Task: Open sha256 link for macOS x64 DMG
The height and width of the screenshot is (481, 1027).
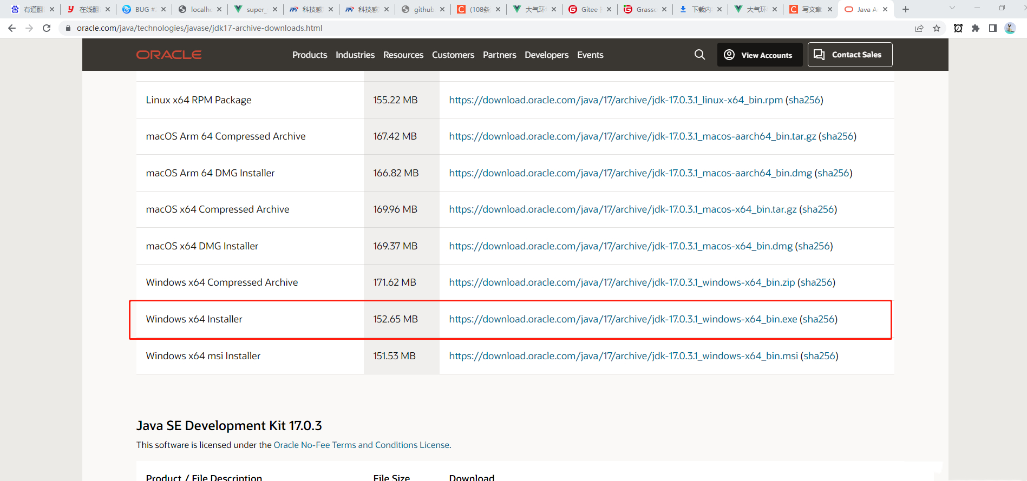Action: pos(814,246)
